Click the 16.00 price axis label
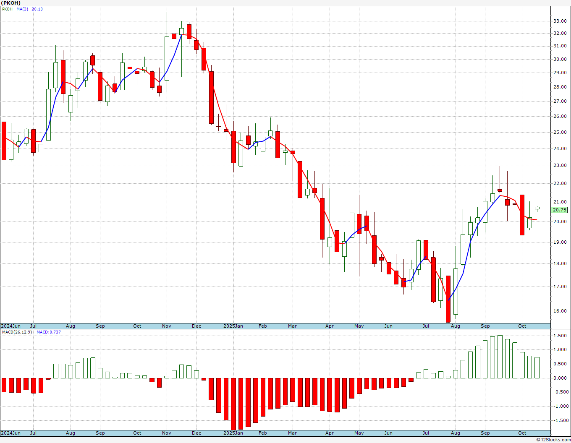The height and width of the screenshot is (443, 571). pyautogui.click(x=560, y=311)
